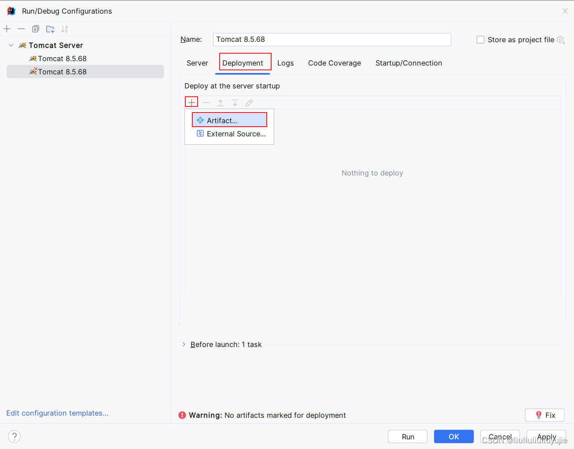This screenshot has width=574, height=449.
Task: Choose Artifact... from the popup menu
Action: tap(229, 120)
